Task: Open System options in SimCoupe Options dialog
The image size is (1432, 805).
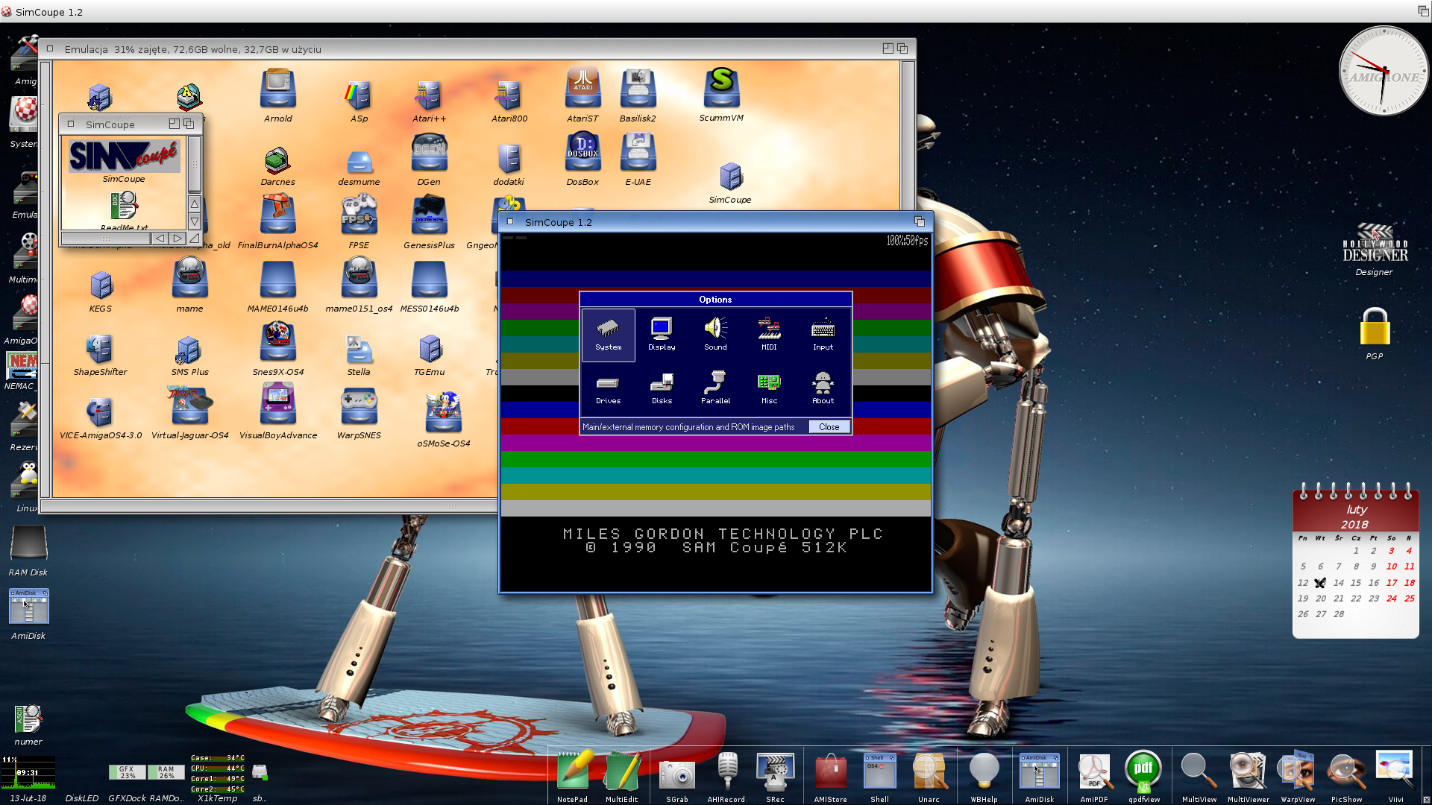Action: coord(608,335)
